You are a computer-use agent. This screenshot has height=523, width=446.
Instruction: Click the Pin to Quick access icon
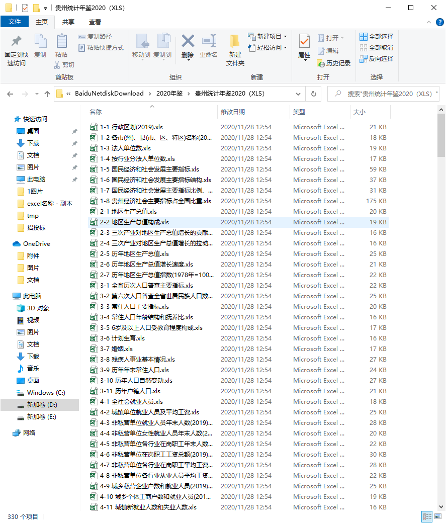coord(17,41)
